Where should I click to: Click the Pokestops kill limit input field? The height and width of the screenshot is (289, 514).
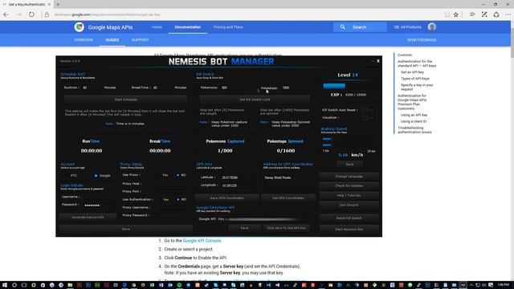[295, 88]
